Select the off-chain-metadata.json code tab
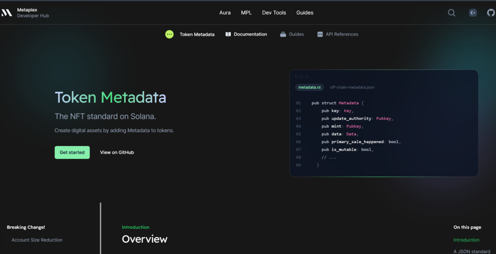 point(352,87)
